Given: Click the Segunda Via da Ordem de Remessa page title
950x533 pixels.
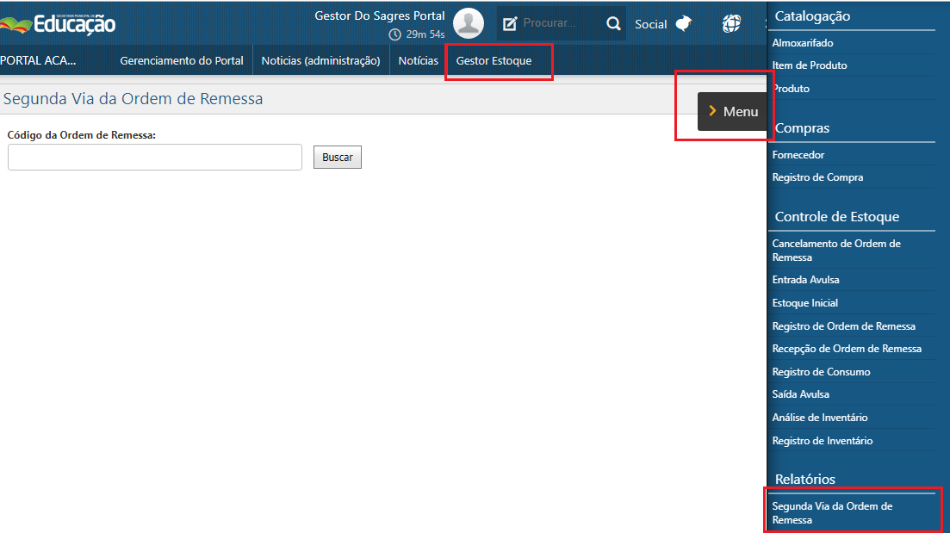Looking at the screenshot, I should [x=133, y=99].
